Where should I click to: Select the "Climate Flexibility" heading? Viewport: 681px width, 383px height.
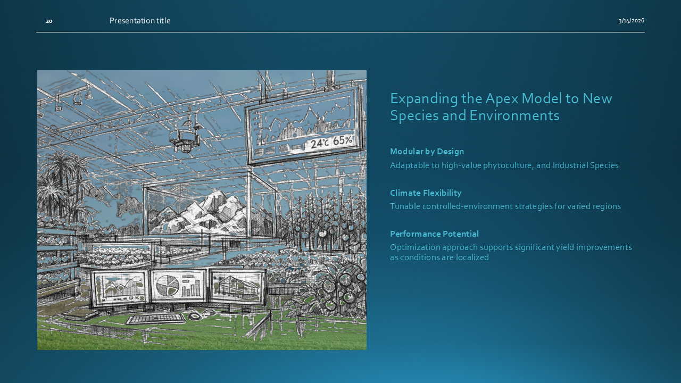426,193
